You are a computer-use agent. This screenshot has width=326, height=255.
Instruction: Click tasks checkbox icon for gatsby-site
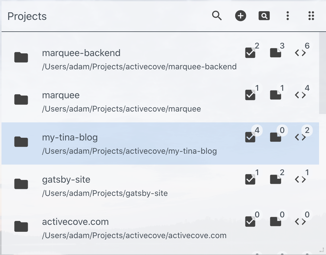tap(250, 179)
